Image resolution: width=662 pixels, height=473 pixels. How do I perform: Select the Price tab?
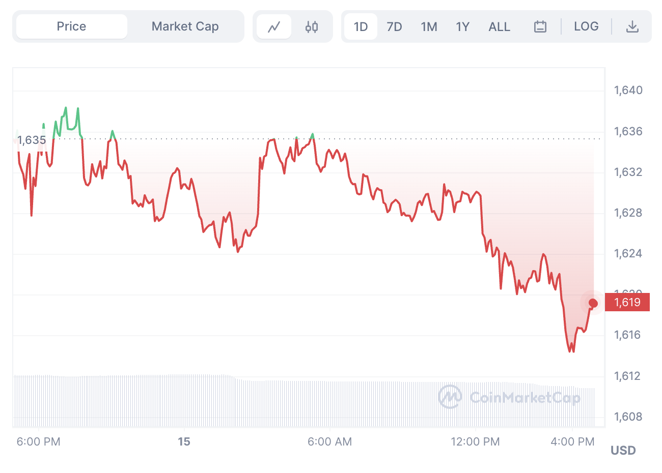pos(72,26)
